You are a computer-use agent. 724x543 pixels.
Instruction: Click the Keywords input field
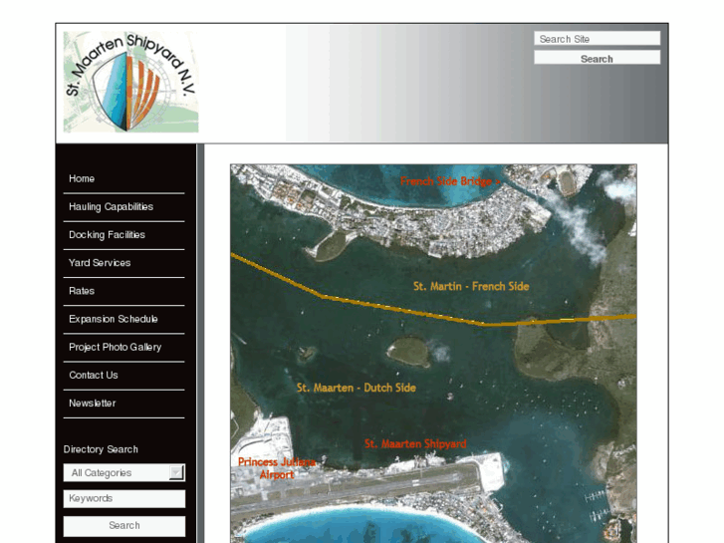[x=124, y=498]
